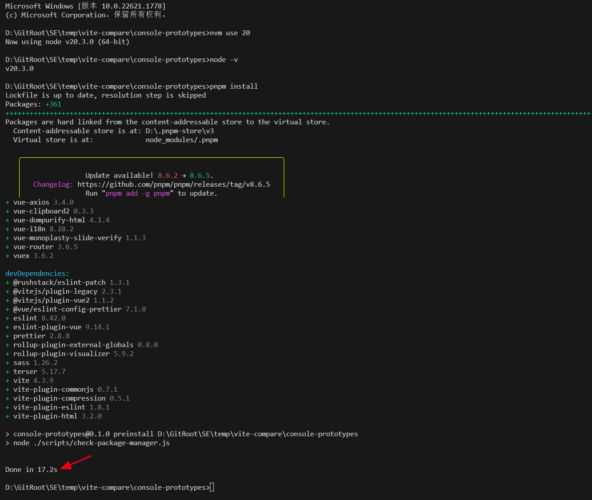Click the 'vue-dompurify-html 4.1.4' package line
This screenshot has height=500, width=592.
[57, 220]
